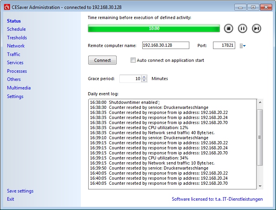Select log entry 'Network send traffic: 40 Byte/sec.'
The height and width of the screenshot is (210, 276).
[152, 133]
